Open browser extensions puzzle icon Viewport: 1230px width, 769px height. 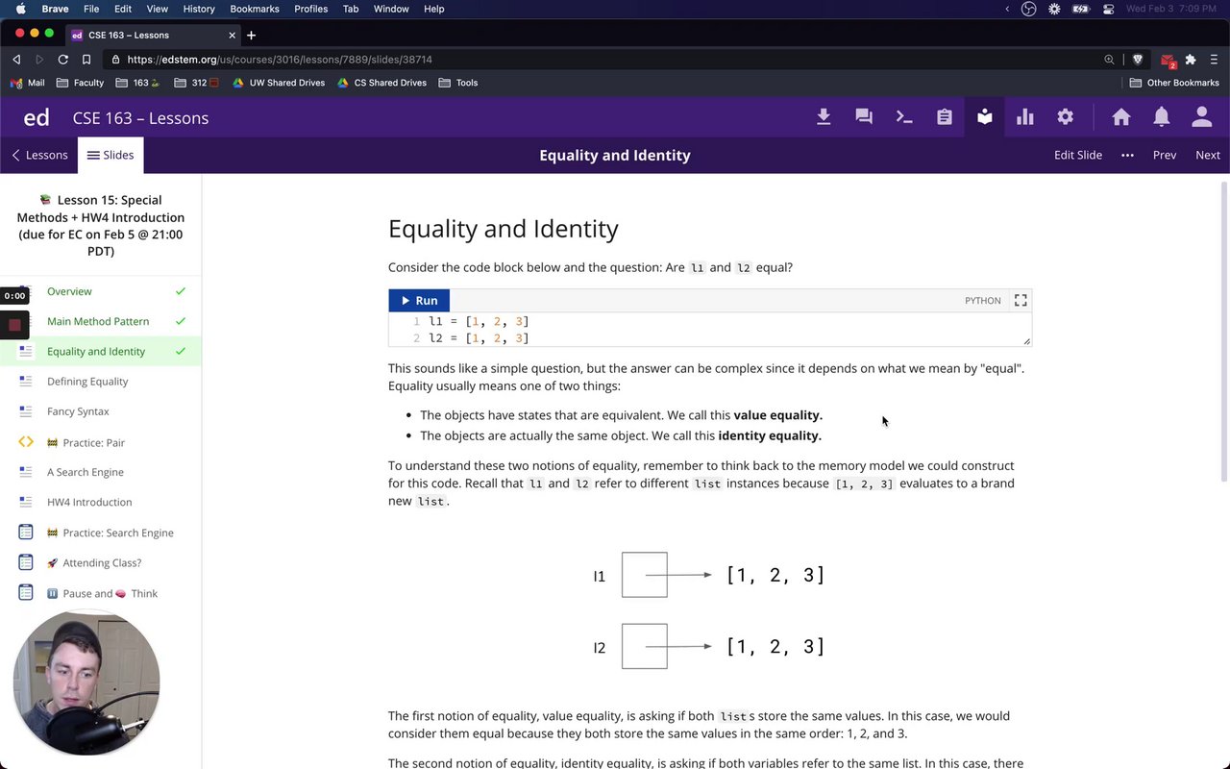click(x=1191, y=60)
